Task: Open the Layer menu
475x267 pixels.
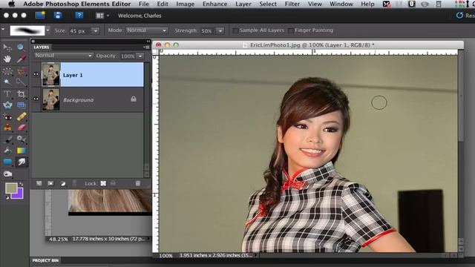Action: (x=243, y=4)
